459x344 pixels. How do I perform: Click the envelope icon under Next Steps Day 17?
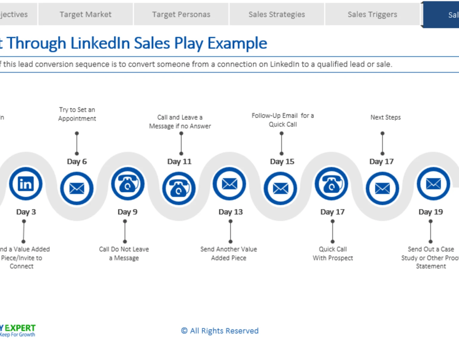382,189
